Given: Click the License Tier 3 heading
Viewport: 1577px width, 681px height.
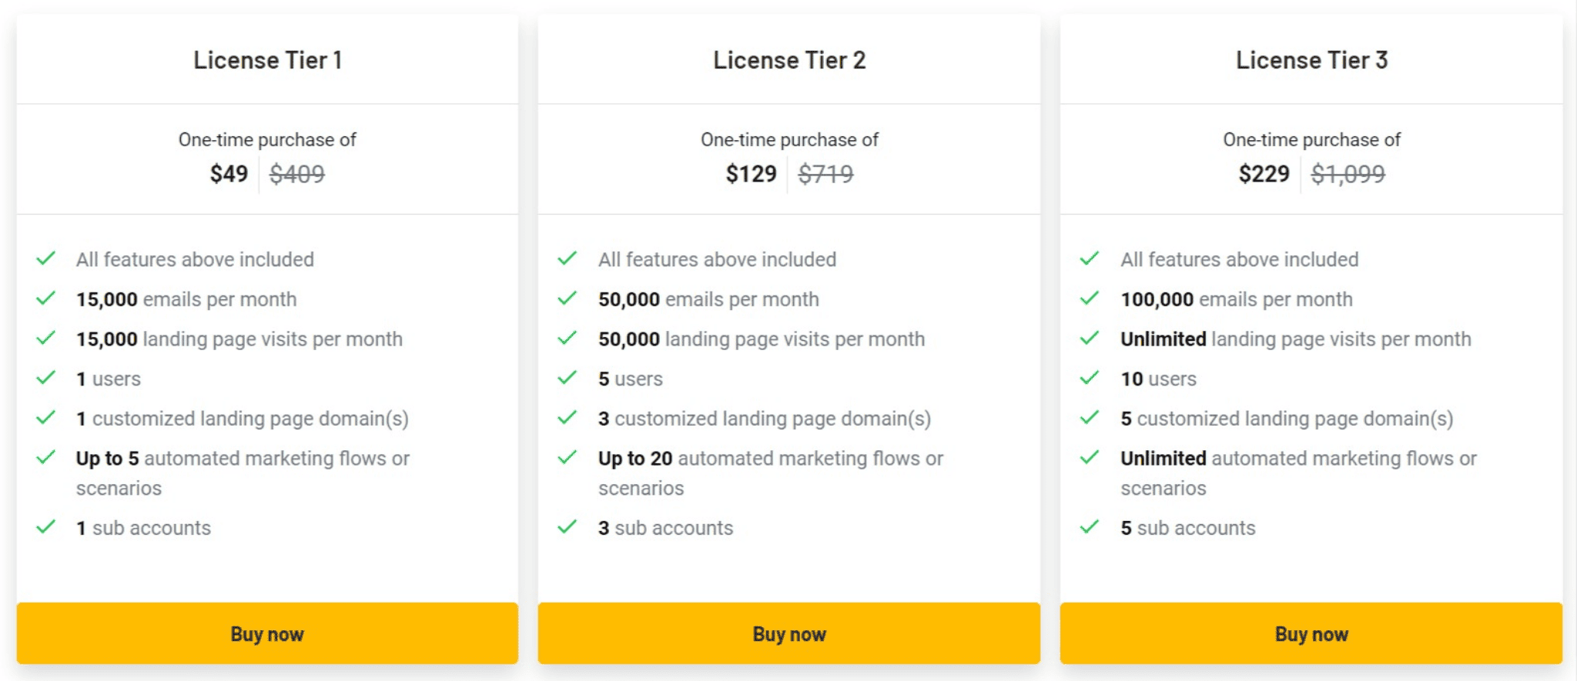Looking at the screenshot, I should click(x=1311, y=60).
